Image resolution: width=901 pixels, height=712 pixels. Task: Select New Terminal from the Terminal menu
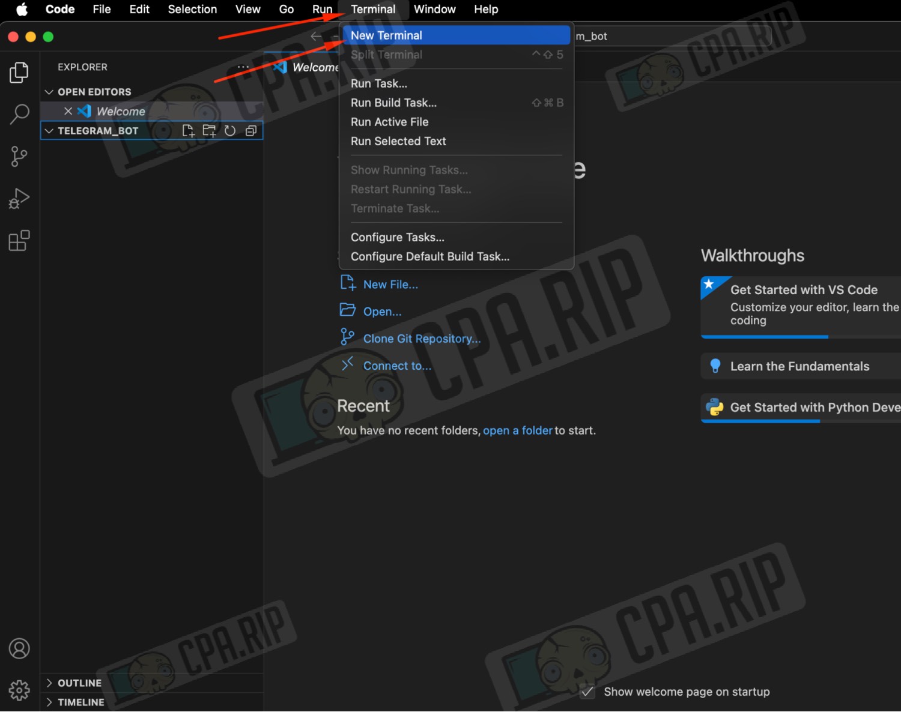pyautogui.click(x=457, y=35)
